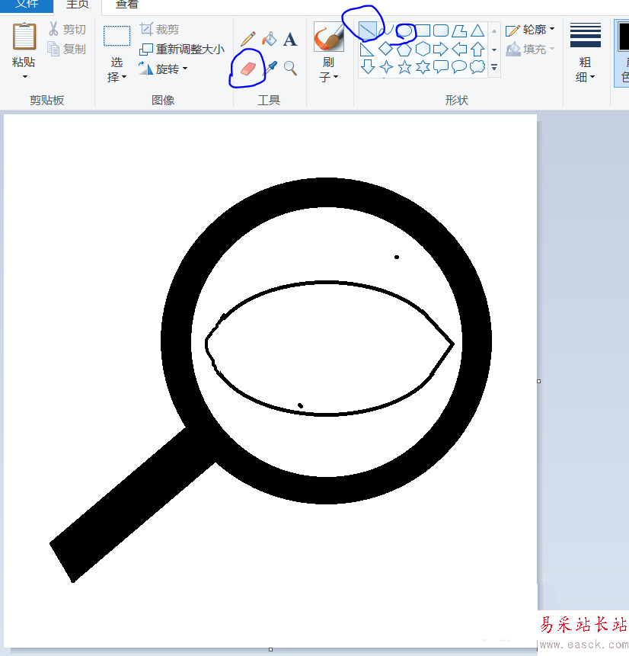
Task: Choose the Oval callout shape
Action: click(459, 67)
